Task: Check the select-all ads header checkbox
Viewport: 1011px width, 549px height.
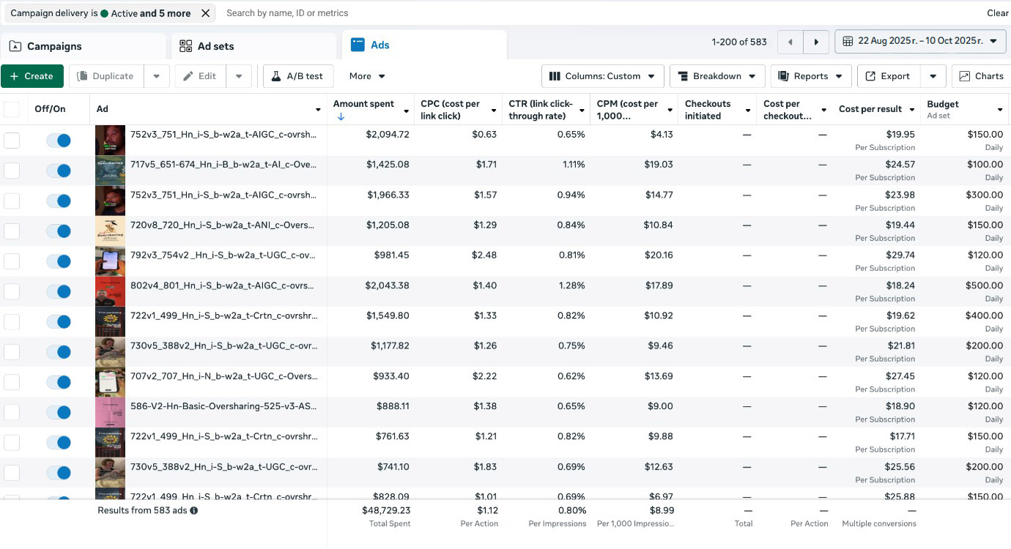Action: pyautogui.click(x=12, y=109)
